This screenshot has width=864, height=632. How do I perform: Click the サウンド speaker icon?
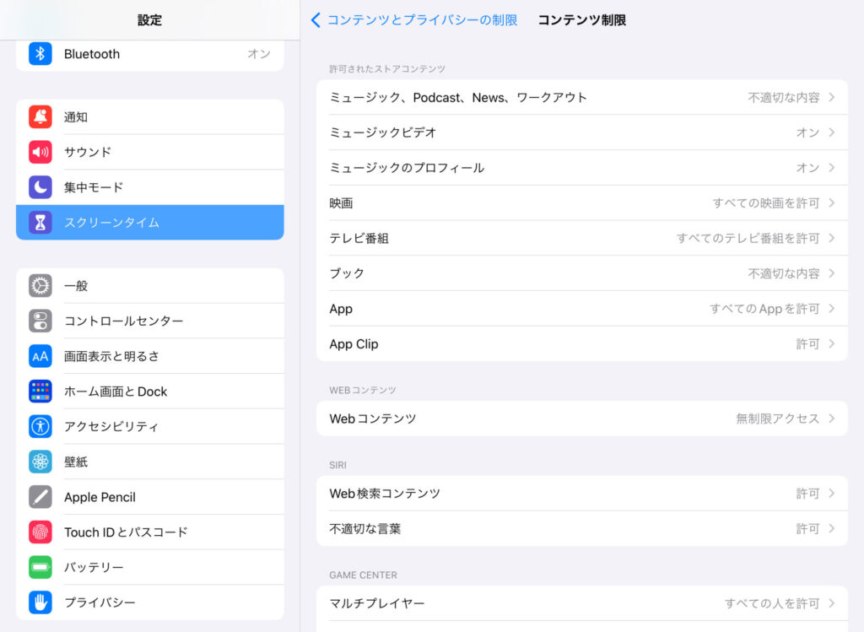pos(40,153)
